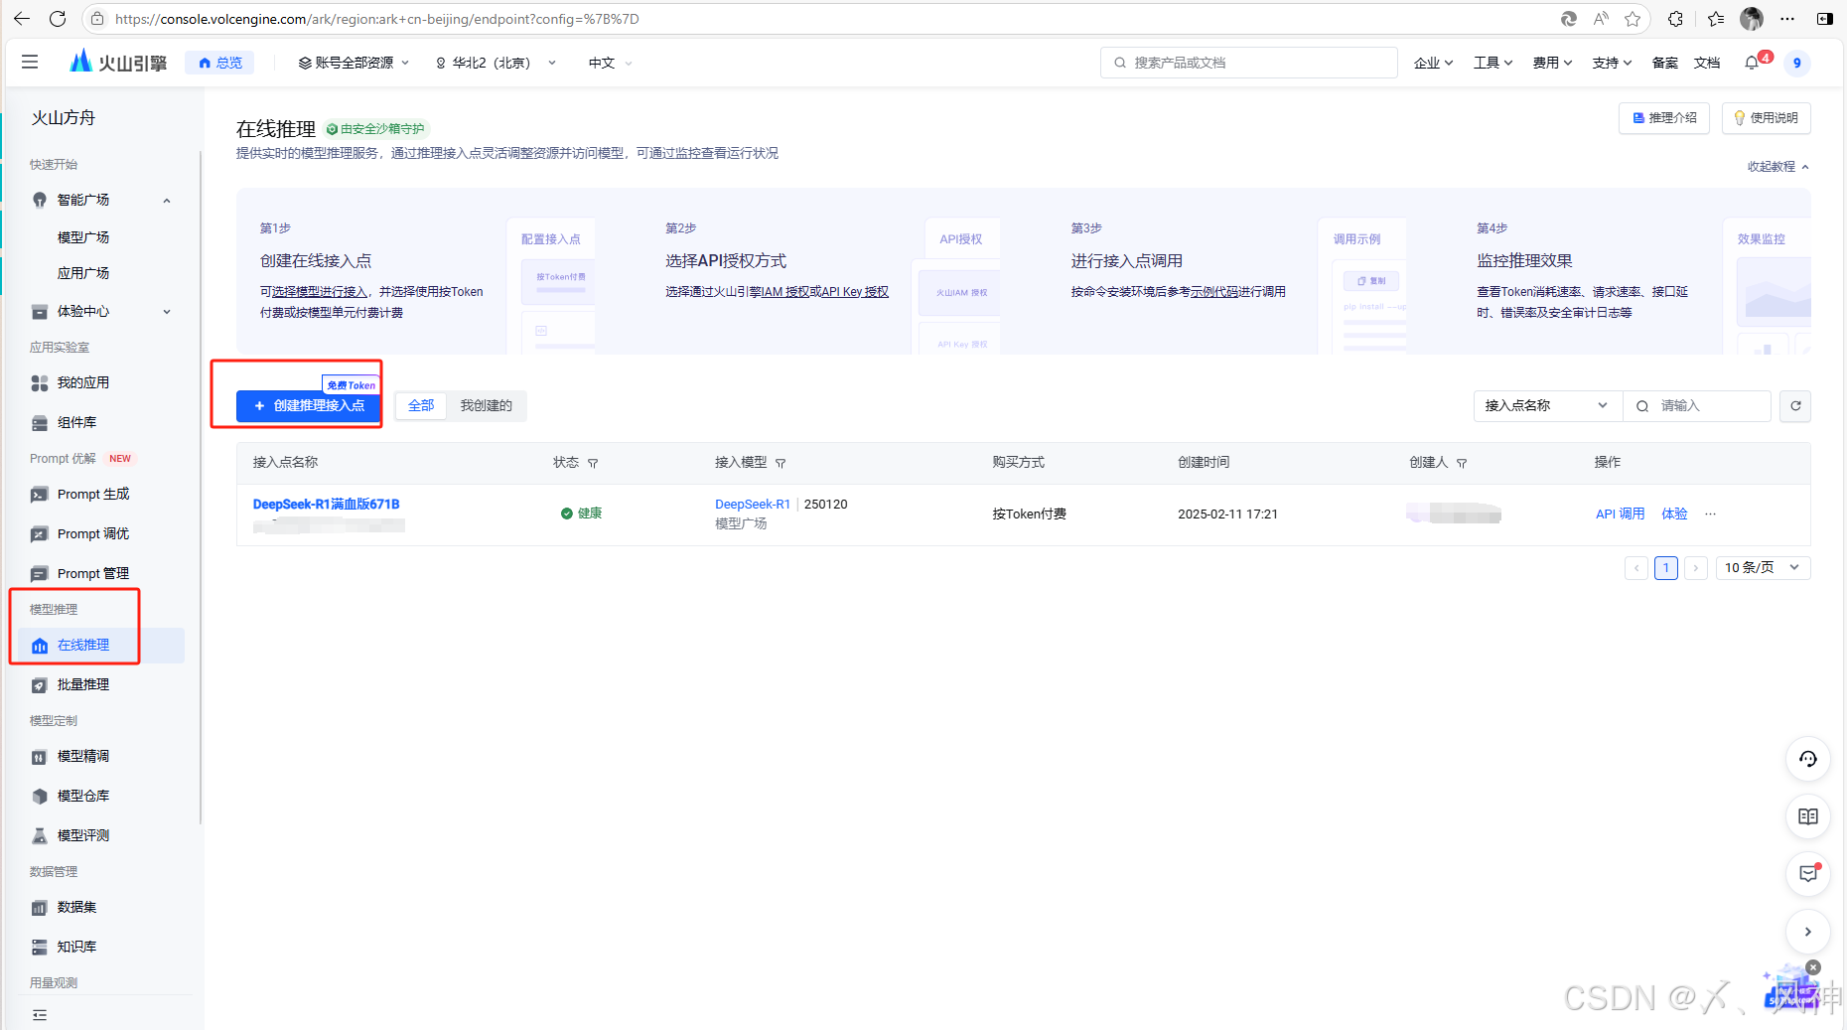Screen dimensions: 1847x1030
Task: Open 支持 top menu
Action: pyautogui.click(x=1612, y=63)
